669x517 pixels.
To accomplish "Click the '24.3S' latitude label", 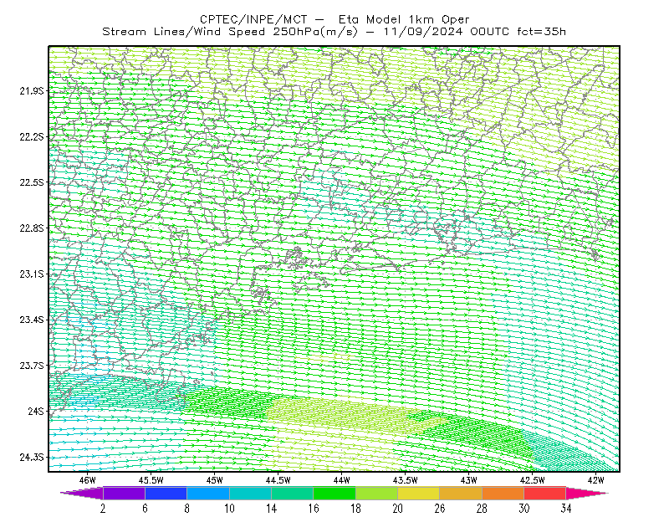I will point(32,458).
